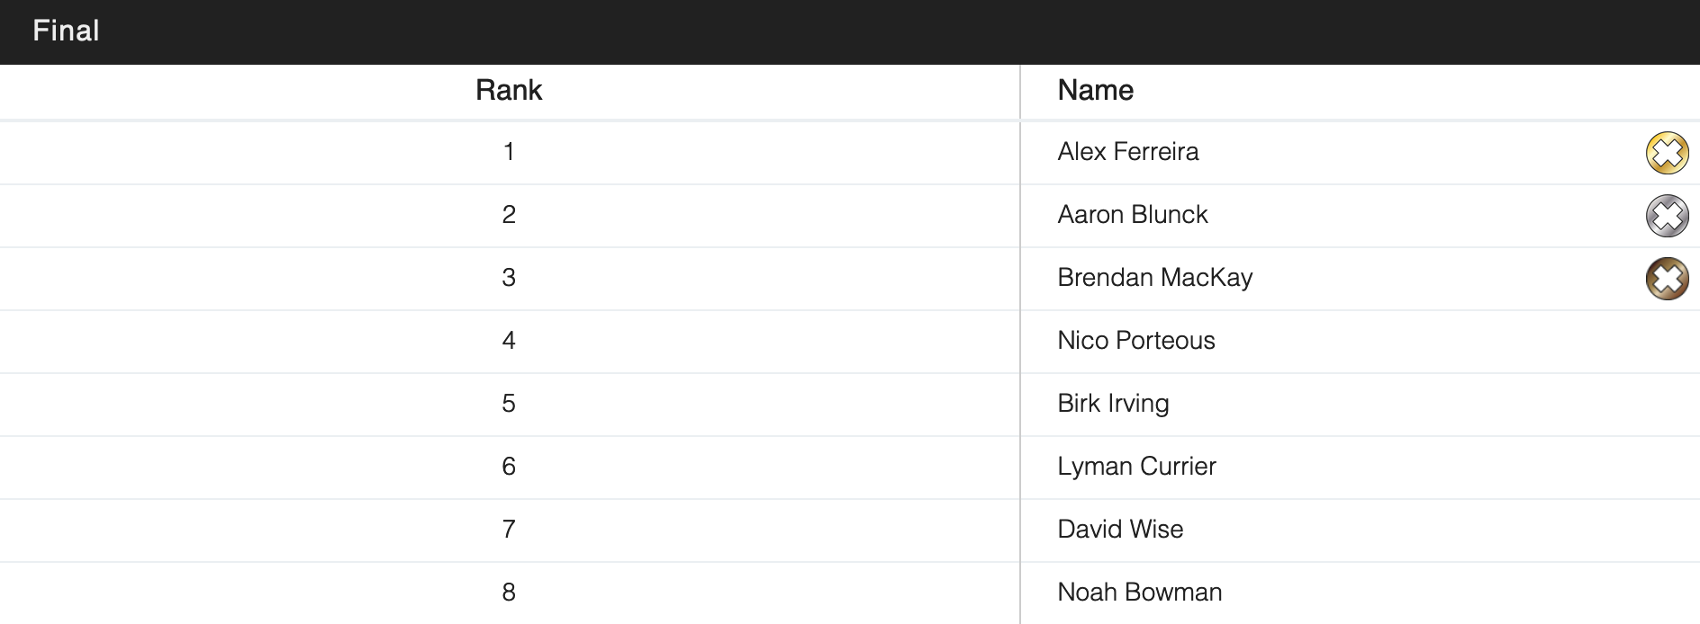Screen dimensions: 1700x624
Task: Click the Name column header
Action: click(x=1095, y=91)
